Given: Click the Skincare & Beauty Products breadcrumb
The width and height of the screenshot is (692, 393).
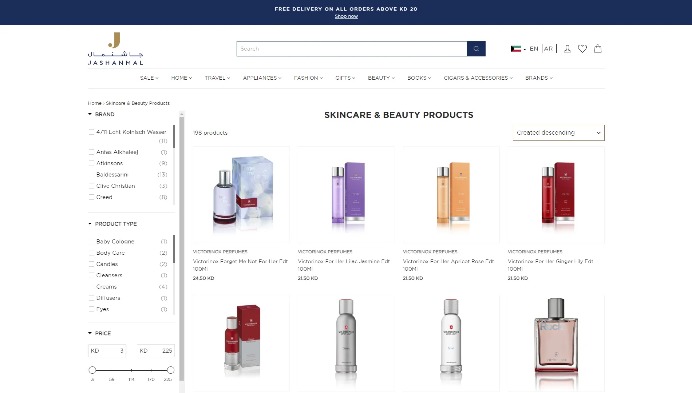Looking at the screenshot, I should (x=138, y=103).
